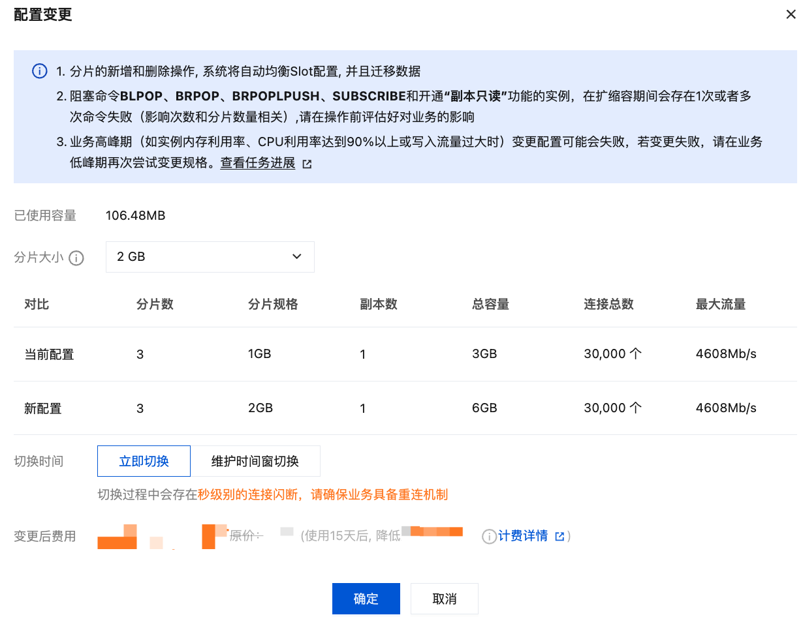
Task: Click 30,000 个 in 当前配置 row
Action: [x=613, y=354]
